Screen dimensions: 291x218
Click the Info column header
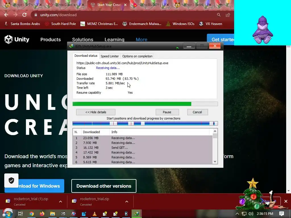[x=160, y=132]
